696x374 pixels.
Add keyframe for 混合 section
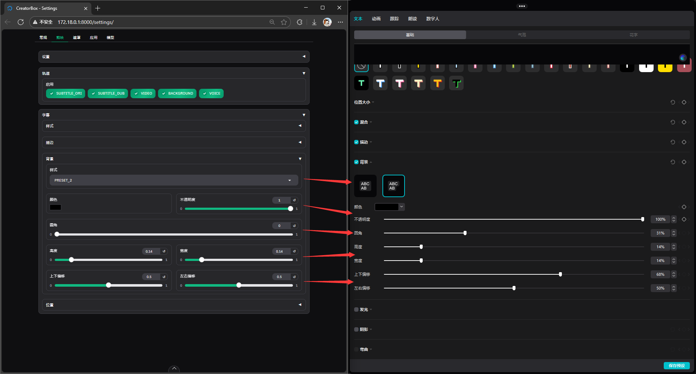[684, 122]
